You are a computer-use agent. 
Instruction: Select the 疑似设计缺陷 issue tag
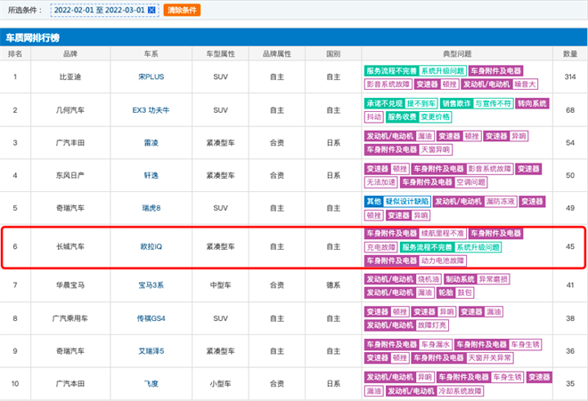[x=407, y=202]
